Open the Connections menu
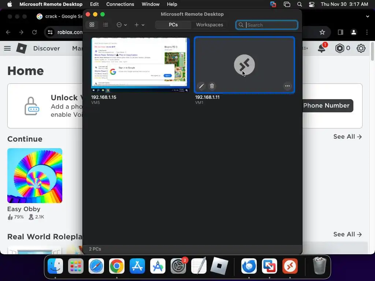Viewport: 375px width, 281px height. coord(120,4)
